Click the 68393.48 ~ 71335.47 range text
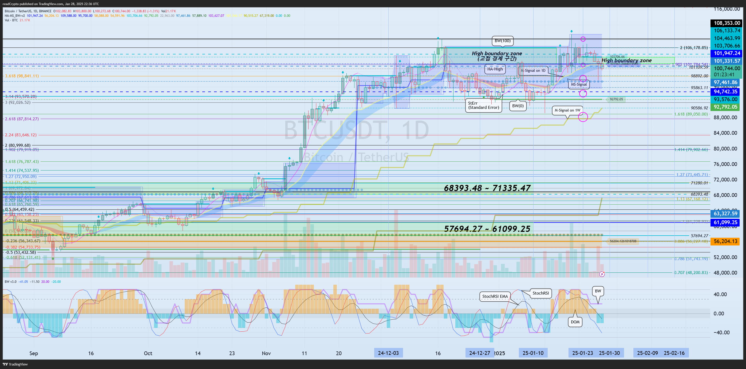 487,188
